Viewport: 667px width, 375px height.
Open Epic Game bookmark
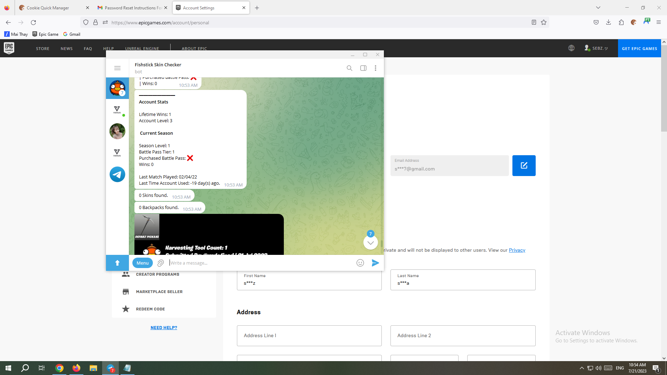pos(46,34)
